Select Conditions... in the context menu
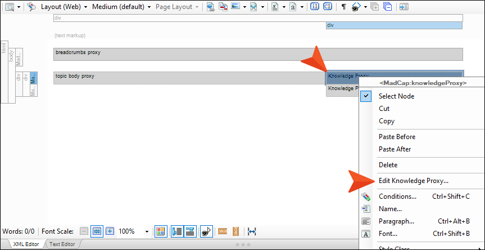The image size is (485, 250). coord(397,197)
